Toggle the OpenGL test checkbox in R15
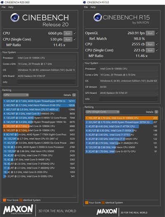 (157, 33)
